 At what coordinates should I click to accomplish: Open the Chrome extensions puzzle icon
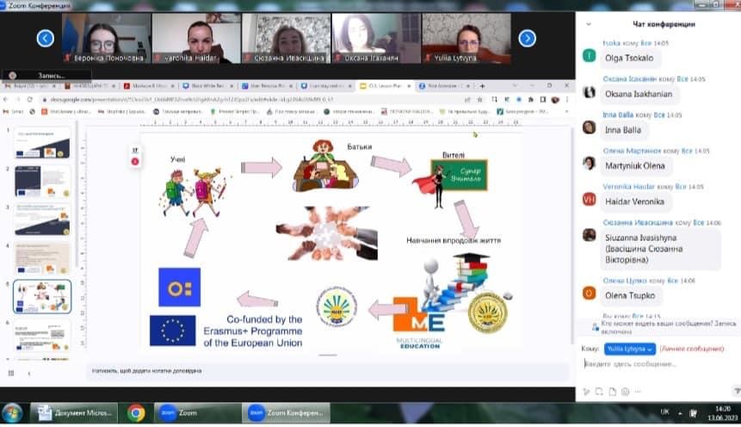(531, 100)
